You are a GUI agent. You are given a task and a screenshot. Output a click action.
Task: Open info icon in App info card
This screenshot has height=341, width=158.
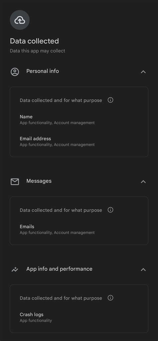pyautogui.click(x=111, y=298)
